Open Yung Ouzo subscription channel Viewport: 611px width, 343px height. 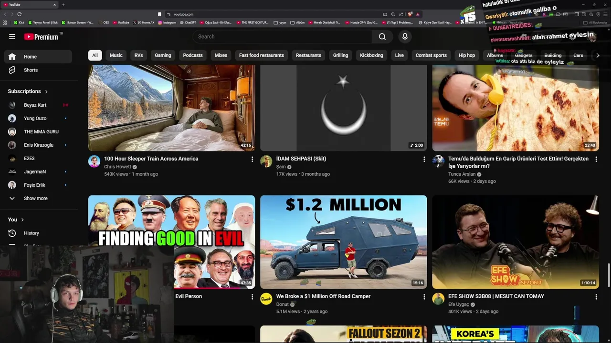click(38, 118)
